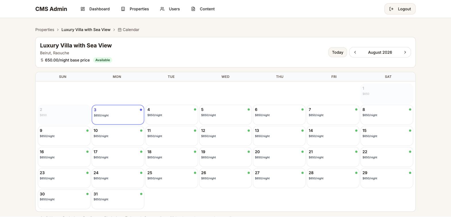
Task: Select the August 5 day cell
Action: tap(225, 115)
